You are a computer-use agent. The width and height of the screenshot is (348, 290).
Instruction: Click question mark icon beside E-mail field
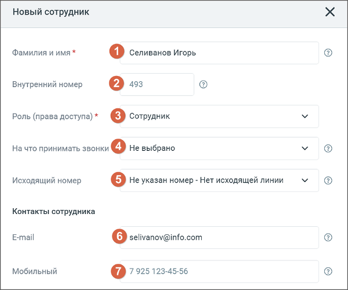pyautogui.click(x=328, y=237)
